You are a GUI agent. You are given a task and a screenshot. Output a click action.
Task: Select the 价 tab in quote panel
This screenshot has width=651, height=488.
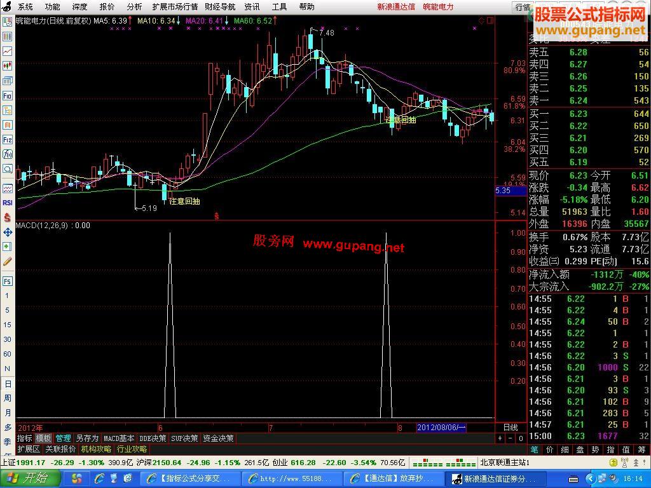pyautogui.click(x=550, y=449)
